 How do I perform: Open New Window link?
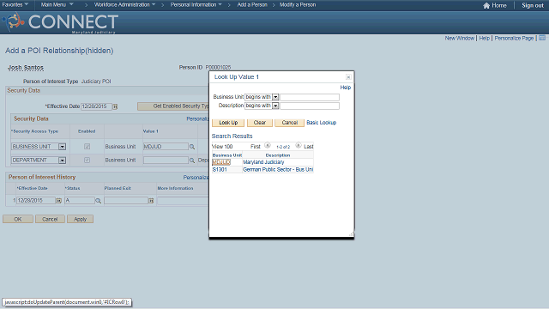pyautogui.click(x=460, y=38)
